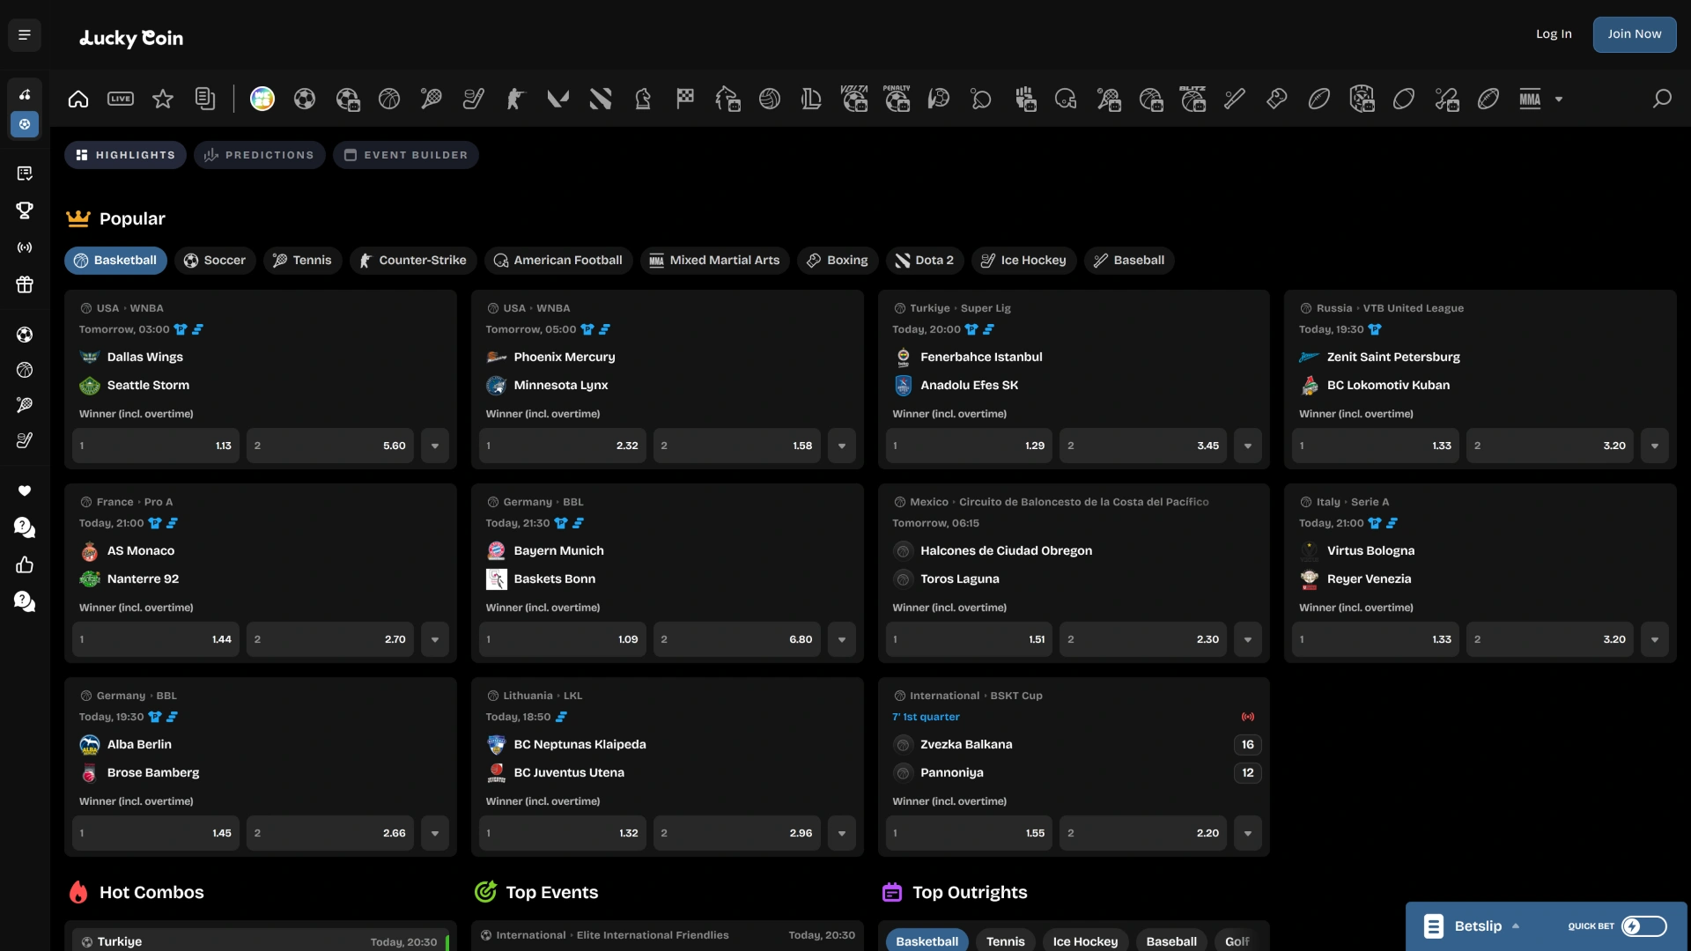Screen dimensions: 1691x951
Task: Switch to Event Builder tab
Action: point(406,155)
